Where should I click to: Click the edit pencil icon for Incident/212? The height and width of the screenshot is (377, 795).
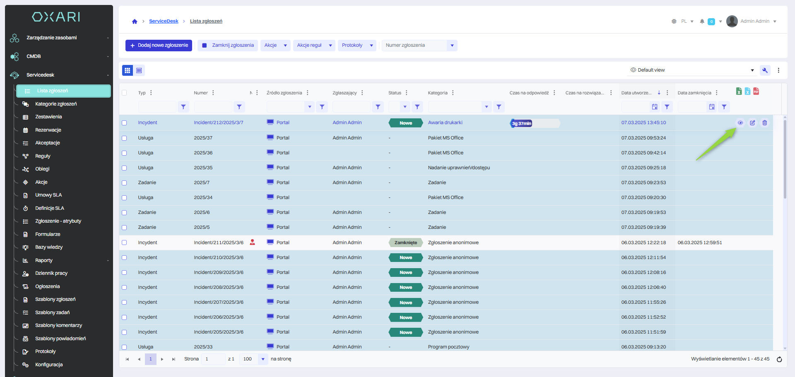[752, 122]
